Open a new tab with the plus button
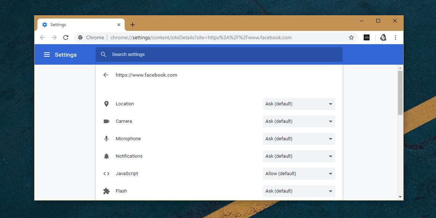 (133, 25)
